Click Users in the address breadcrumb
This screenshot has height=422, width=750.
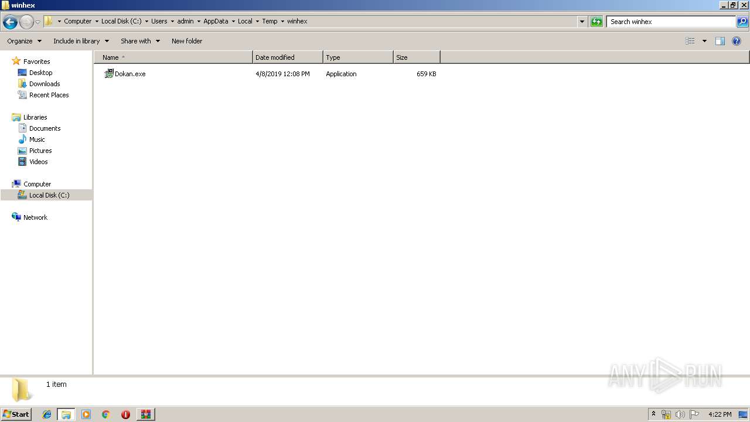click(159, 21)
